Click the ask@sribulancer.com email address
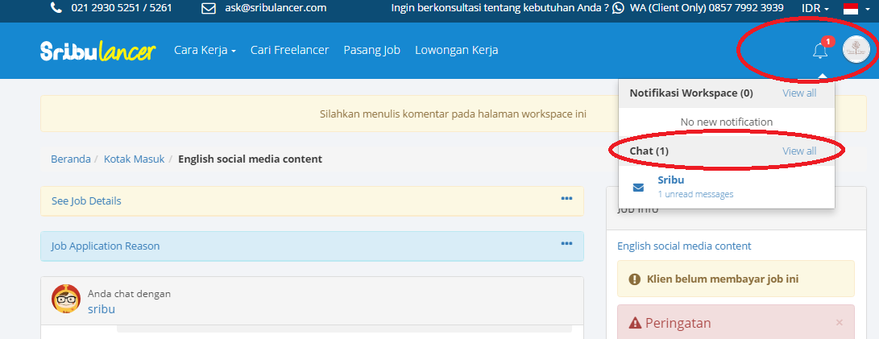This screenshot has height=339, width=879. tap(274, 8)
